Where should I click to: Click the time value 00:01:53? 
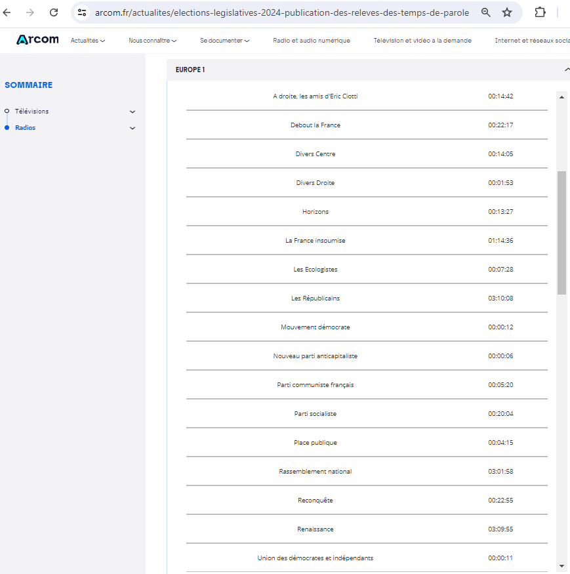pos(500,183)
